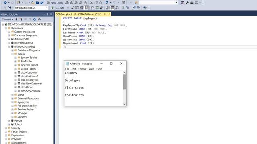The image size is (257, 144).
Task: Click Notepad scroll up arrow
Action: click(x=124, y=73)
